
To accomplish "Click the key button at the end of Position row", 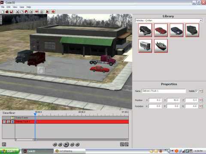I will click(x=201, y=100).
